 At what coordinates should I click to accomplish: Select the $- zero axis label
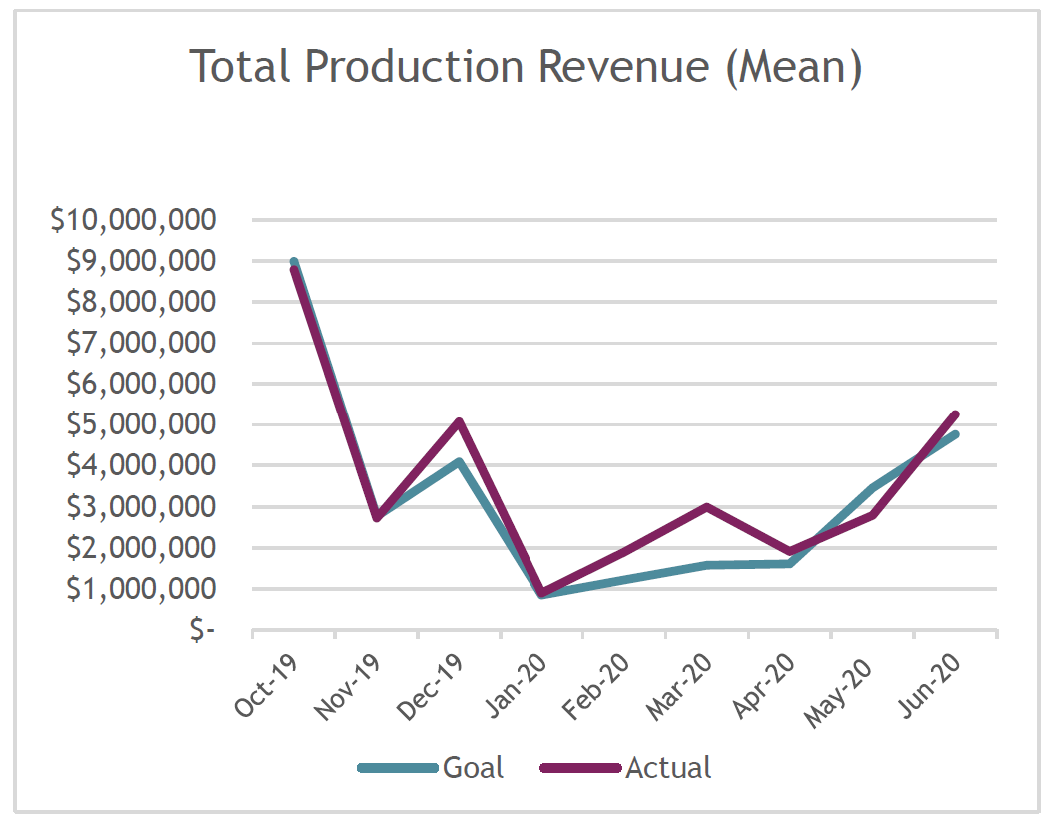pos(202,629)
